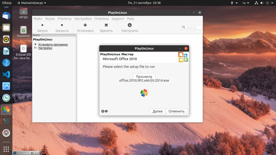Open the ru keyboard layout dropdown
The image size is (276, 155).
pos(246,3)
